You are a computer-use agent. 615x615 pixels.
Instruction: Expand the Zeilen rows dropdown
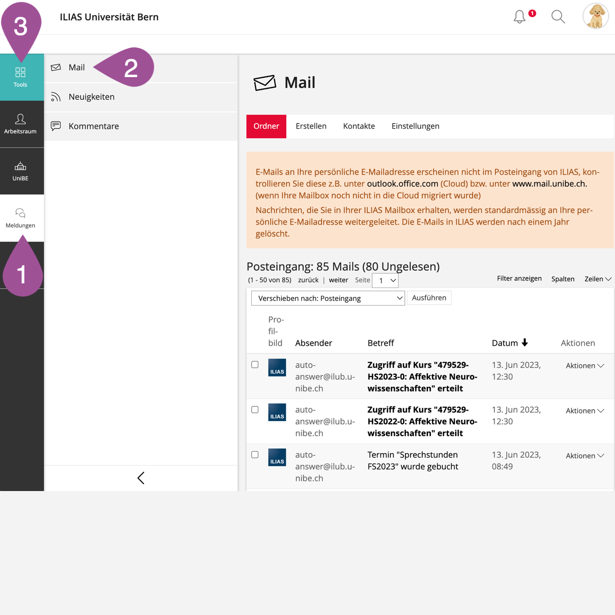597,279
